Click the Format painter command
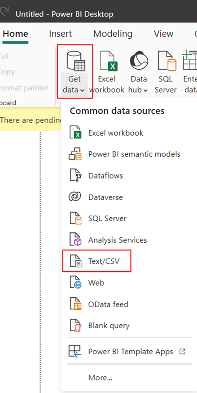Viewport: 197px width, 393px height. 24,88
